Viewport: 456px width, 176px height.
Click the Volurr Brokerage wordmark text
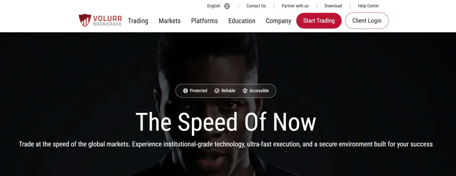pyautogui.click(x=107, y=21)
